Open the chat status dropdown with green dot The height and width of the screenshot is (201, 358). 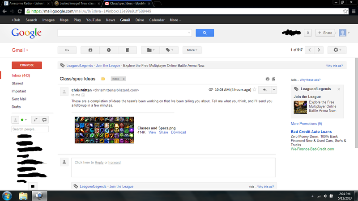click(x=24, y=120)
